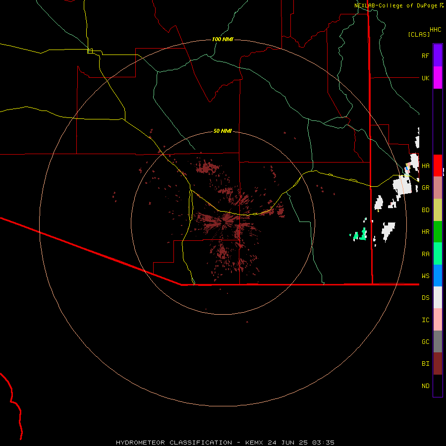Click the DS white legend swatch
This screenshot has width=446, height=446.
438,297
